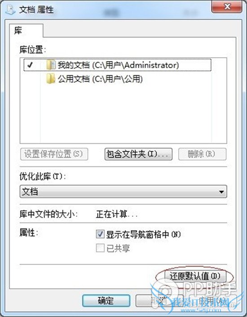Select 我的文档 (C:\用户\Administrator) entry
This screenshot has height=317, width=247.
click(x=117, y=65)
